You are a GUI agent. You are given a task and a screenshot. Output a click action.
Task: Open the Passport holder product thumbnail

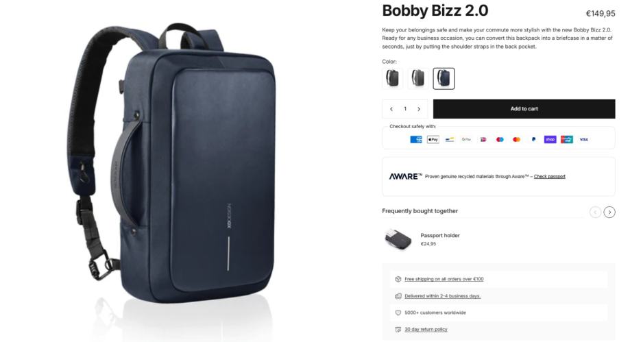[398, 239]
